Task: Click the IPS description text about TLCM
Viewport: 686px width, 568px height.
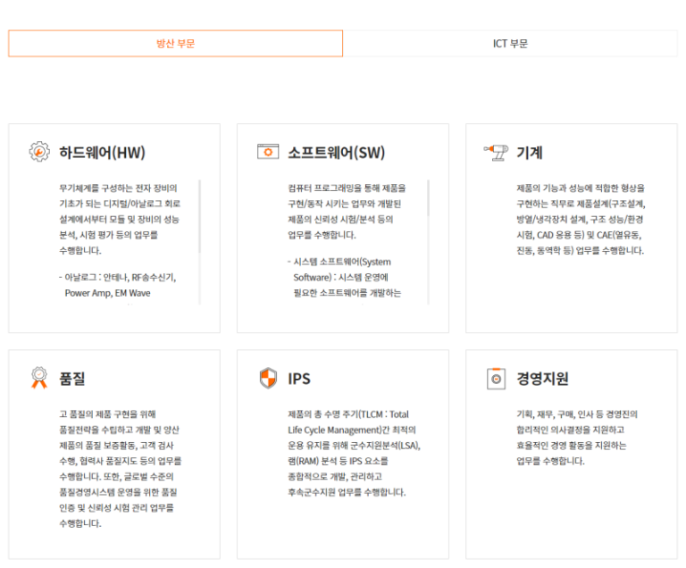Action: [348, 453]
